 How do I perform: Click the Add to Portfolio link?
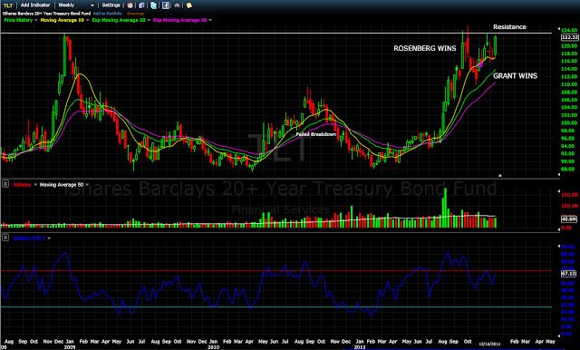coord(107,14)
